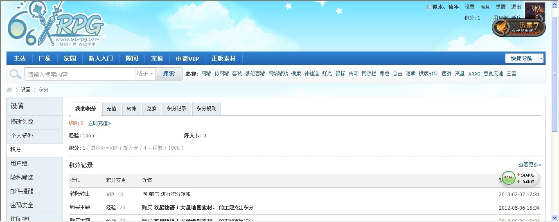The height and width of the screenshot is (222, 559).
Task: Switch to the 积分记录 tab
Action: coord(177,109)
